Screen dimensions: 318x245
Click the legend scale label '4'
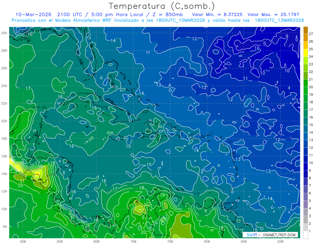click(x=310, y=209)
